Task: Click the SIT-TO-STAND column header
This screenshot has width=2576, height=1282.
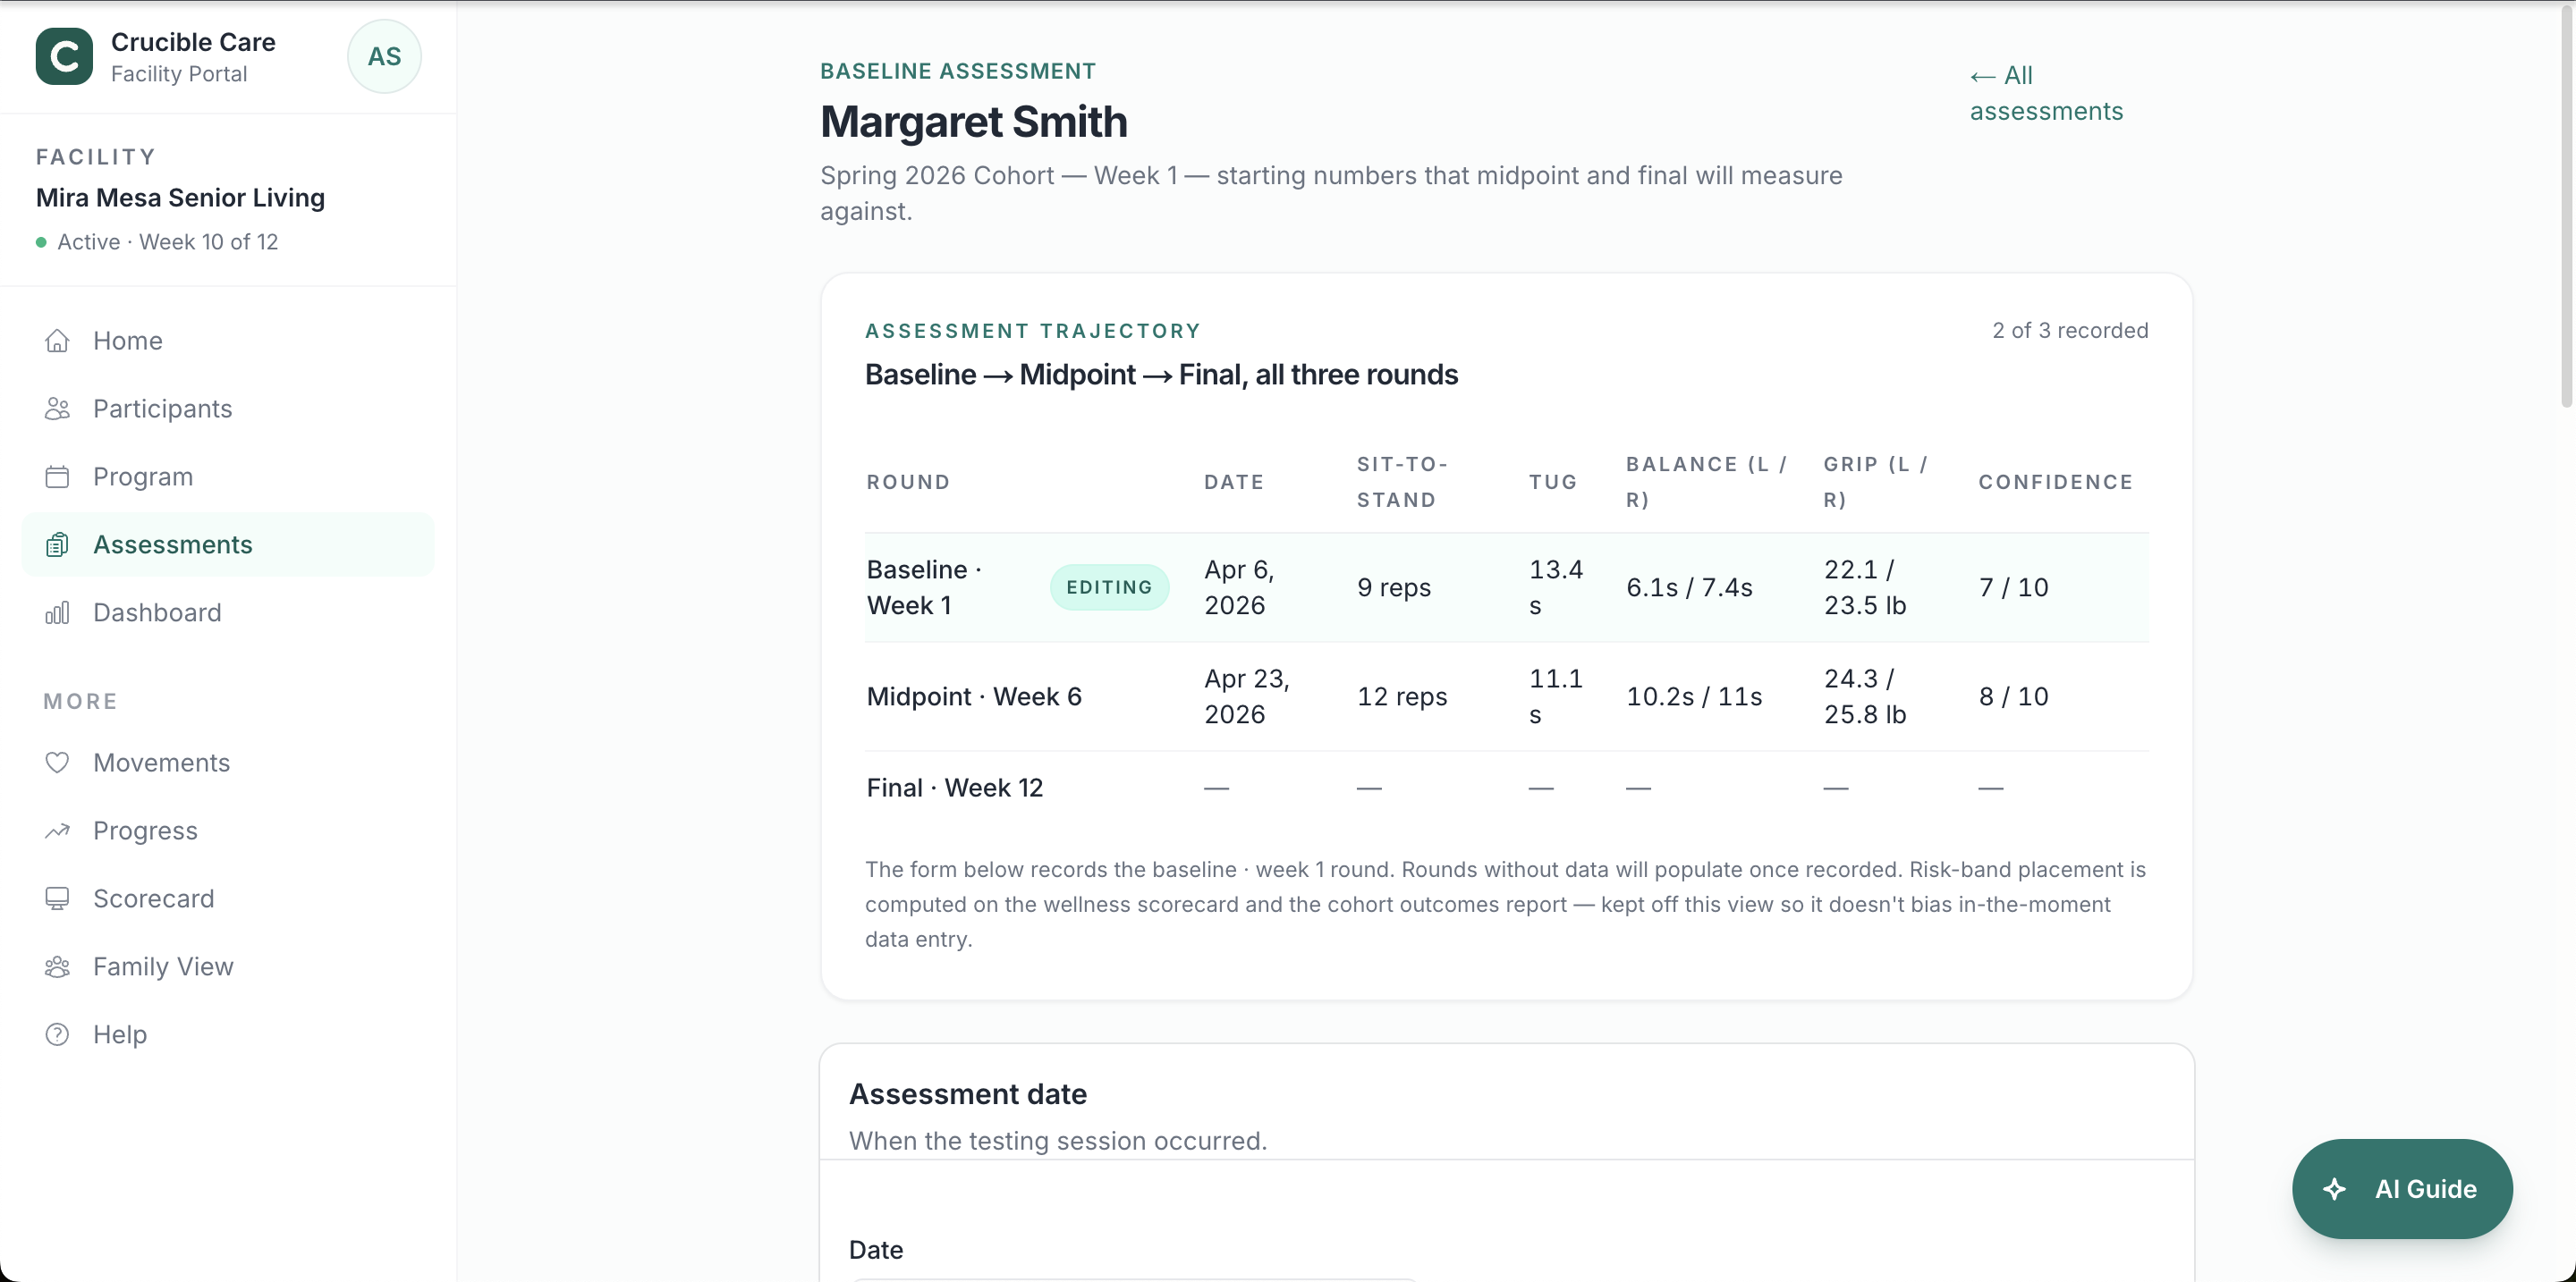Action: [1402, 483]
